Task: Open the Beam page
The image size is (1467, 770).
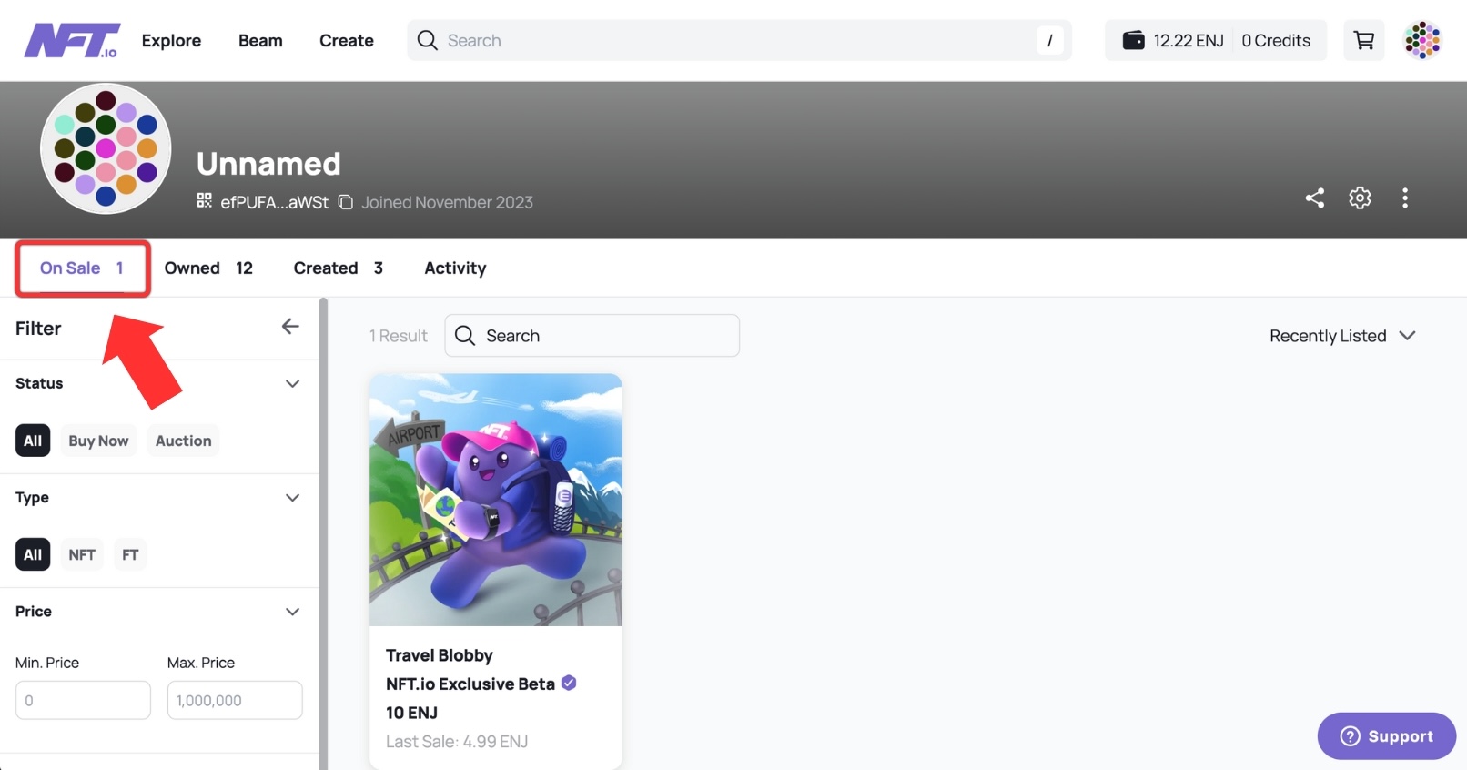Action: pos(260,40)
